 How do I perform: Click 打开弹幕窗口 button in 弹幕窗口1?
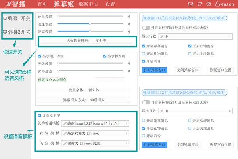(x=154, y=70)
